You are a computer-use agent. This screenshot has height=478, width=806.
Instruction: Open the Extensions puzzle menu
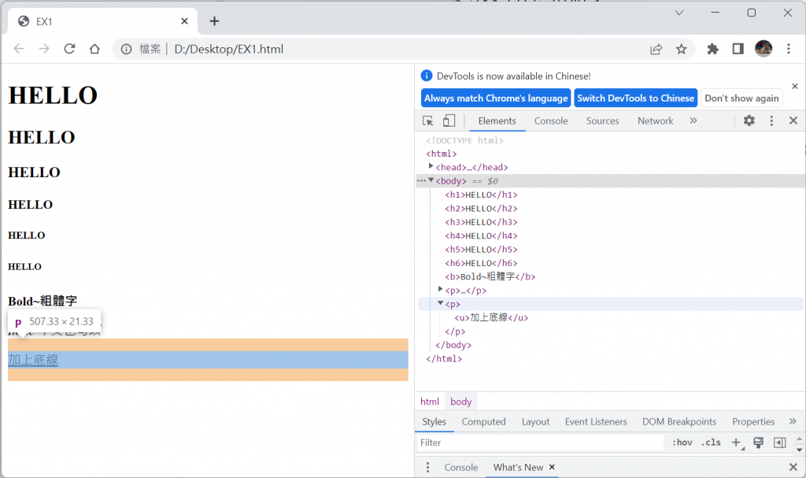(712, 49)
